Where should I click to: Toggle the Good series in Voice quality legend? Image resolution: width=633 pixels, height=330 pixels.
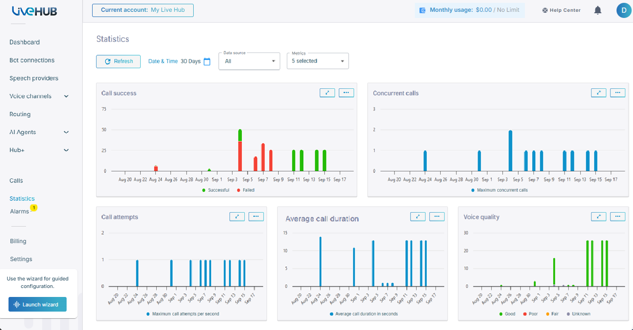[507, 314]
